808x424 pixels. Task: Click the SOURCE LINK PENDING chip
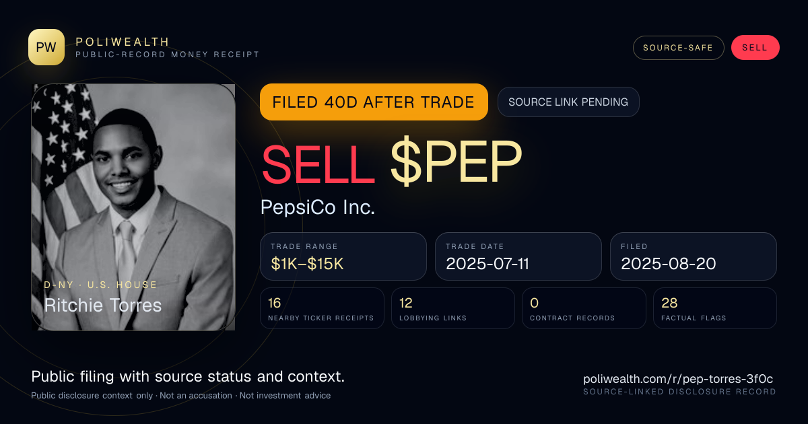click(x=568, y=102)
